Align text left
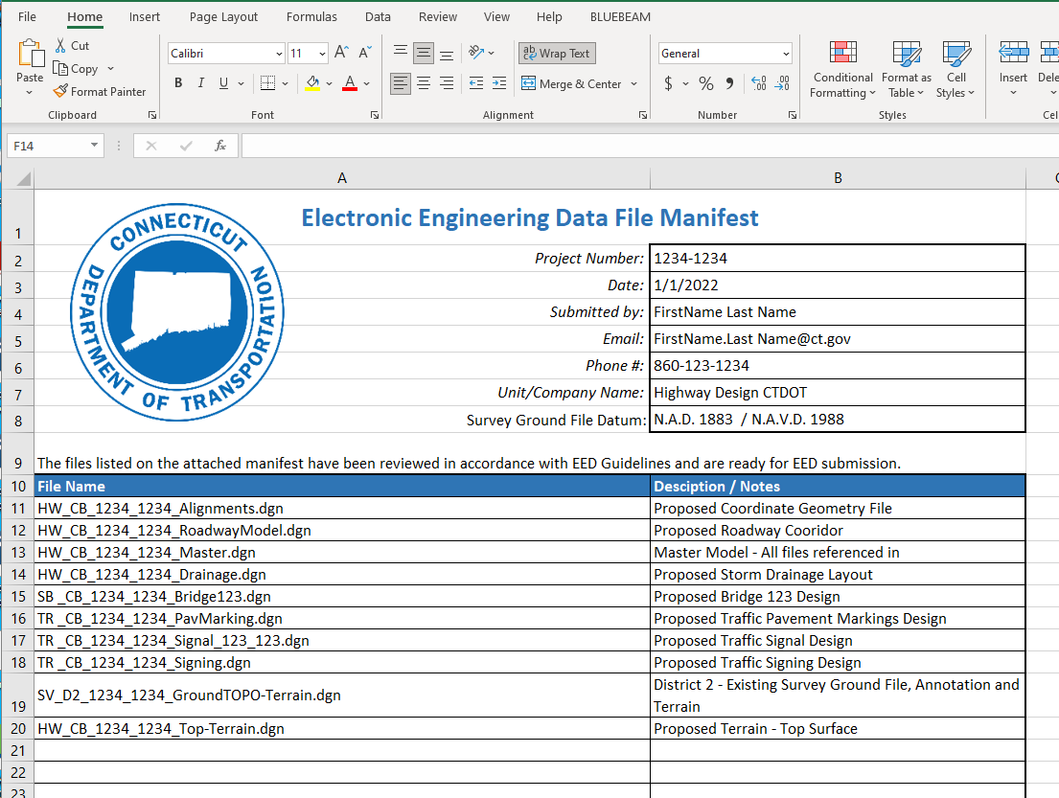This screenshot has width=1059, height=798. coord(401,83)
